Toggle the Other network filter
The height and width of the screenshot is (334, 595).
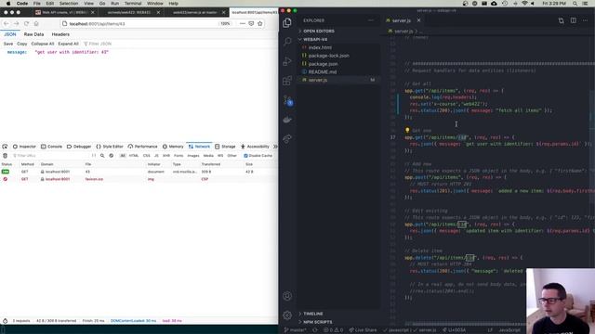(231, 156)
